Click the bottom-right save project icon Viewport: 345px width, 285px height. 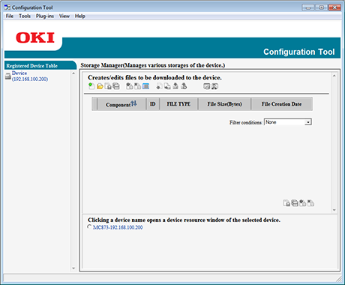coord(286,203)
